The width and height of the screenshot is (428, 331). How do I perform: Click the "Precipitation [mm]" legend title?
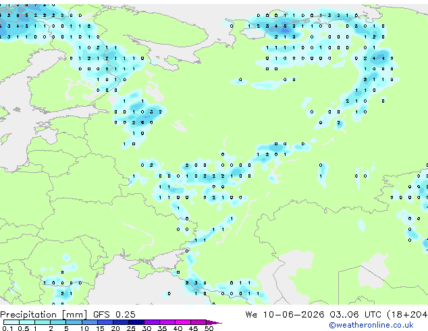[x=44, y=315]
